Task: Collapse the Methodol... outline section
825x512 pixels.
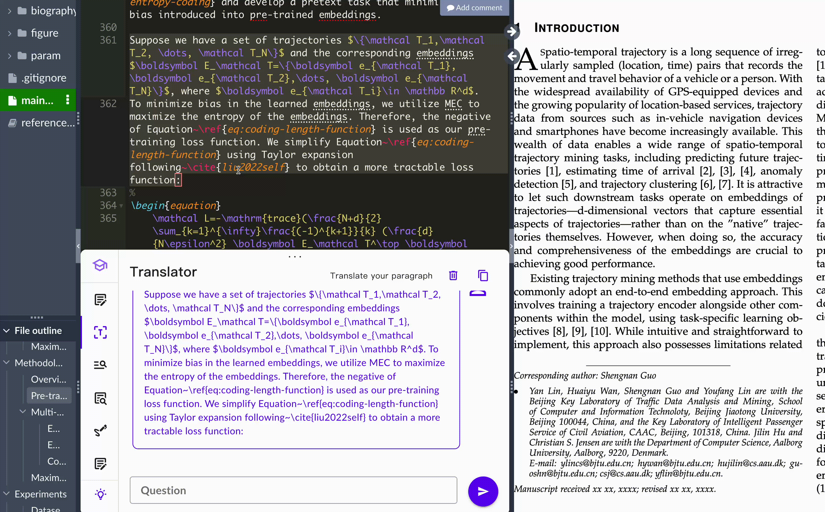Action: tap(6, 363)
